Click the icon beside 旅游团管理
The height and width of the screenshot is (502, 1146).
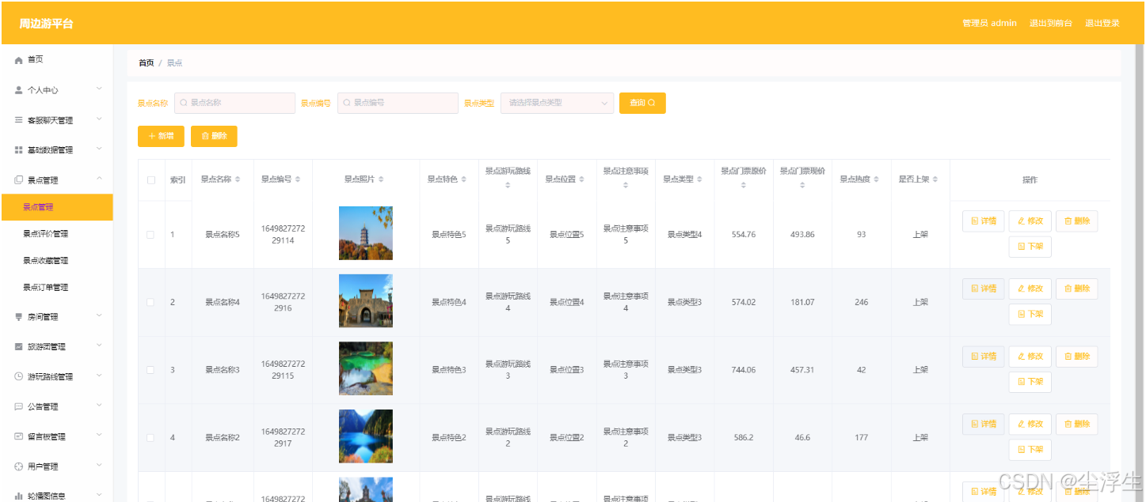(19, 347)
